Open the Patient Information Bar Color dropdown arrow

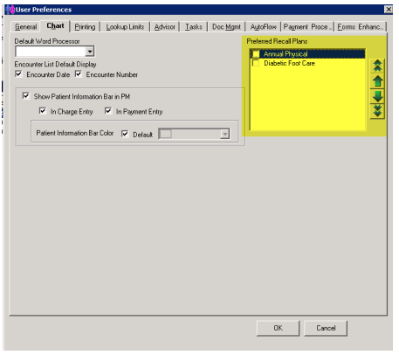tap(224, 134)
